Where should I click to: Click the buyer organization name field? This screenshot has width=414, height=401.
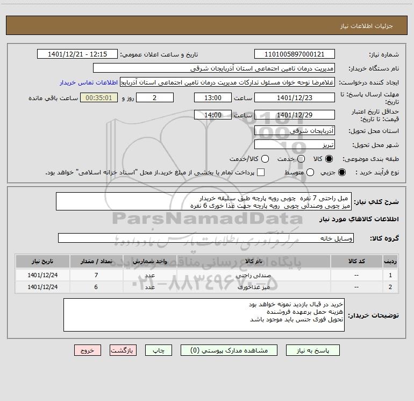coord(214,68)
